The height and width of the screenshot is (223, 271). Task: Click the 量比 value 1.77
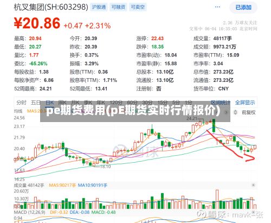click(34, 55)
